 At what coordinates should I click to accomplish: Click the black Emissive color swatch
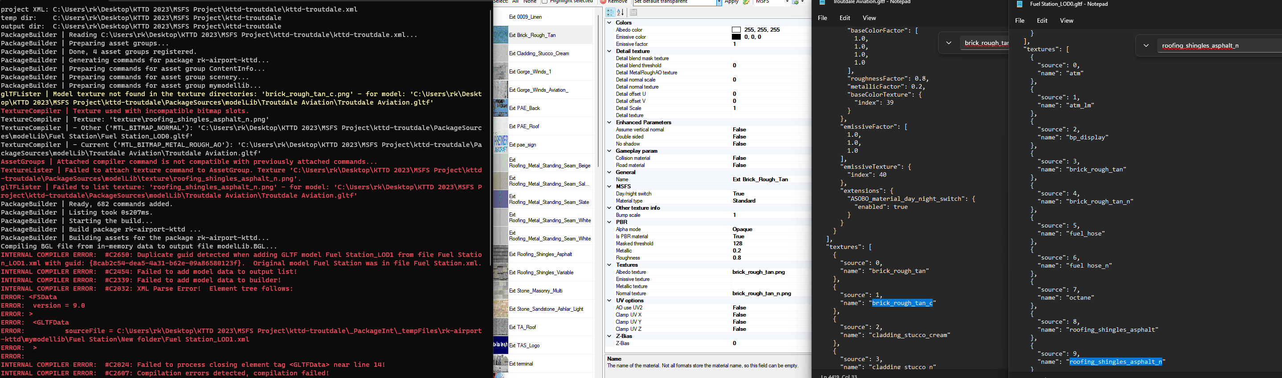[x=736, y=37]
